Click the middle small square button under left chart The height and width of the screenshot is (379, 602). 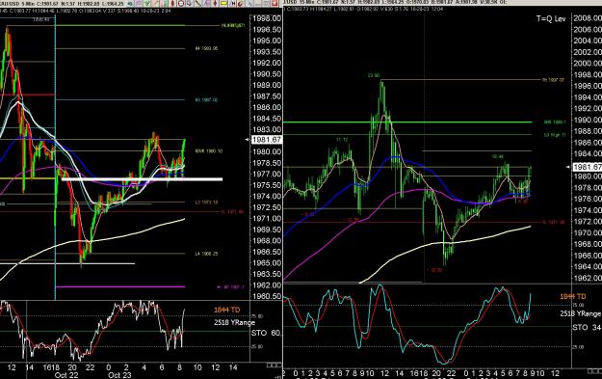tap(274, 365)
